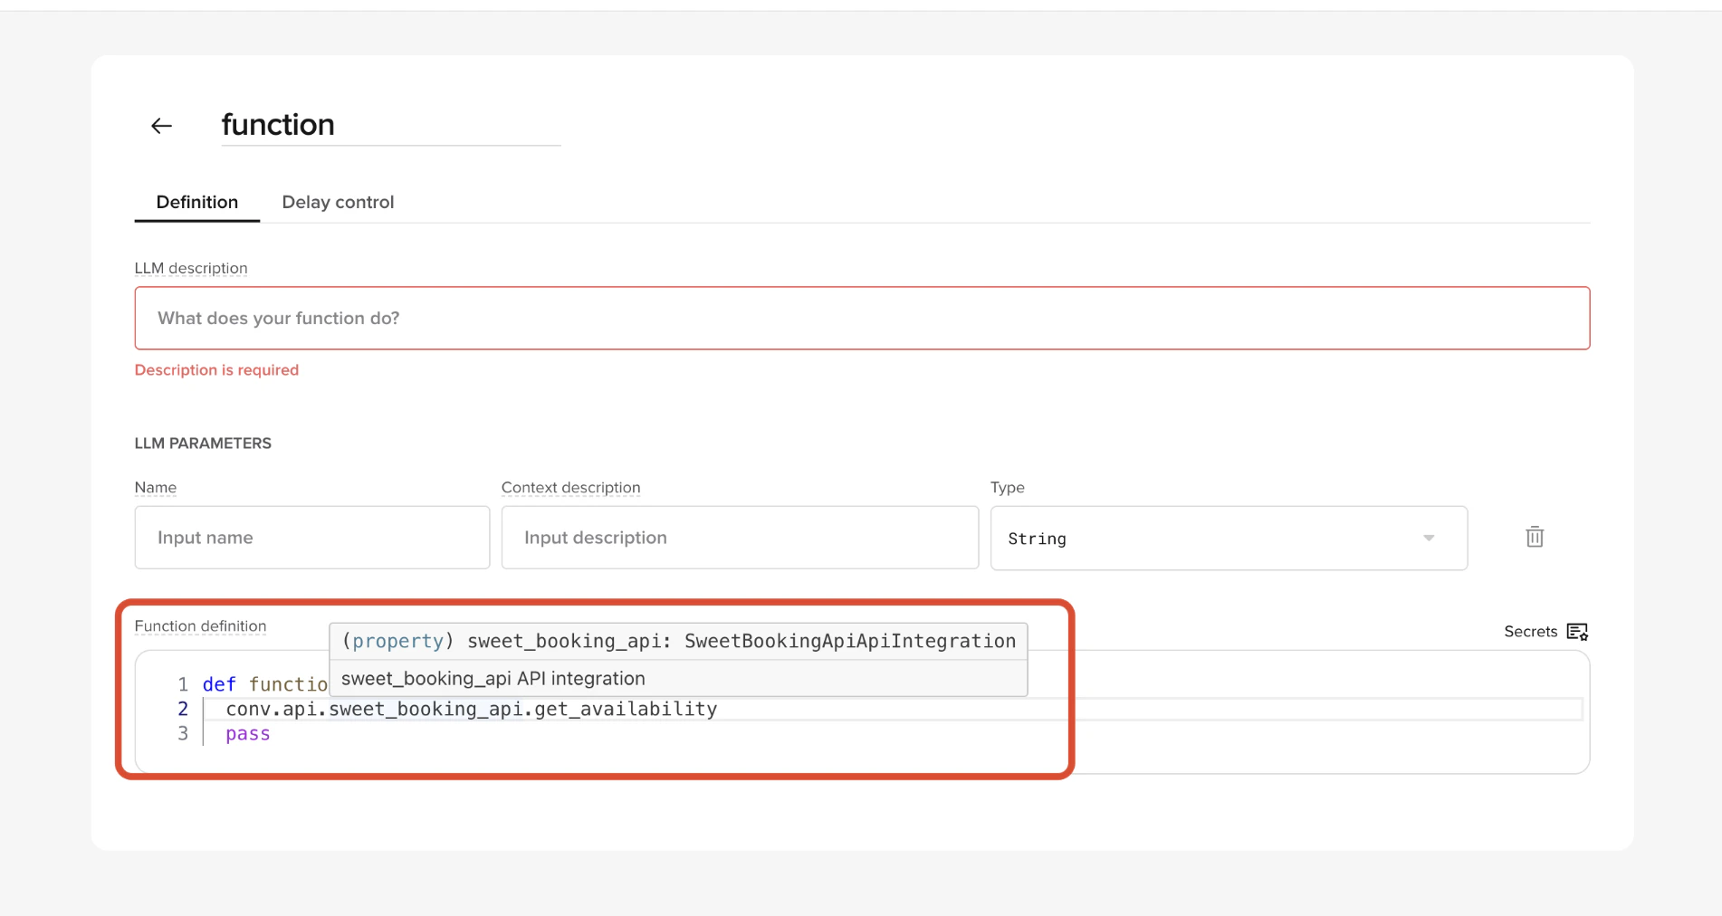Switch to the Delay control tab
1722x916 pixels.
tap(338, 202)
